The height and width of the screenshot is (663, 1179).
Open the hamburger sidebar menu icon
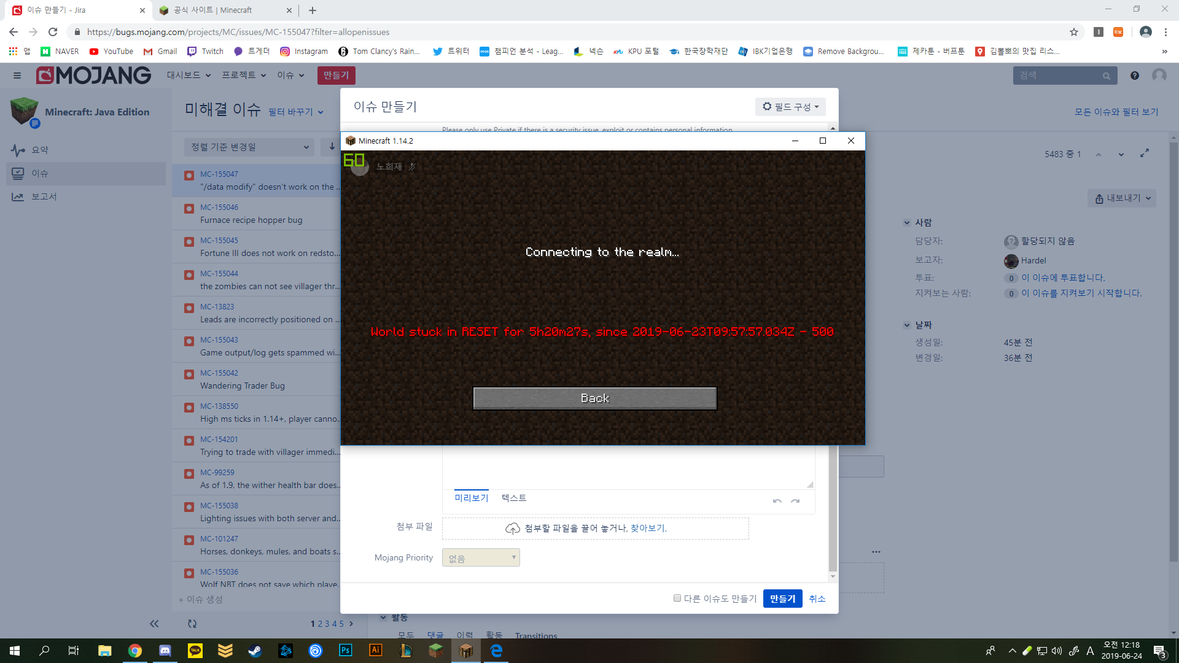17,76
